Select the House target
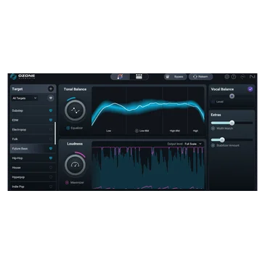The width and height of the screenshot is (265, 265). click(x=33, y=168)
